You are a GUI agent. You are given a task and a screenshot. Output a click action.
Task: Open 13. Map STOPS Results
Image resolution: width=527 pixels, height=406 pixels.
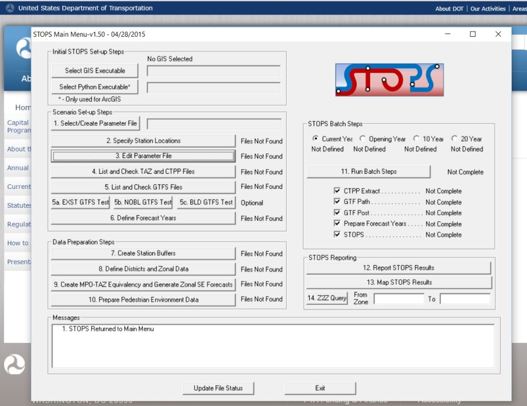(399, 283)
